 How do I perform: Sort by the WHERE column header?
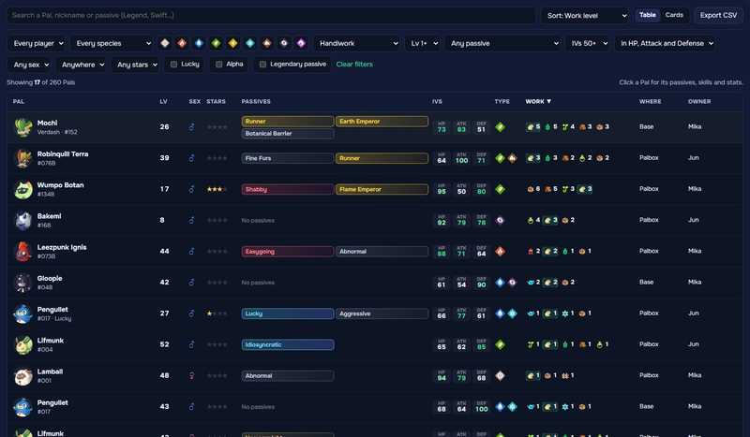coord(650,101)
